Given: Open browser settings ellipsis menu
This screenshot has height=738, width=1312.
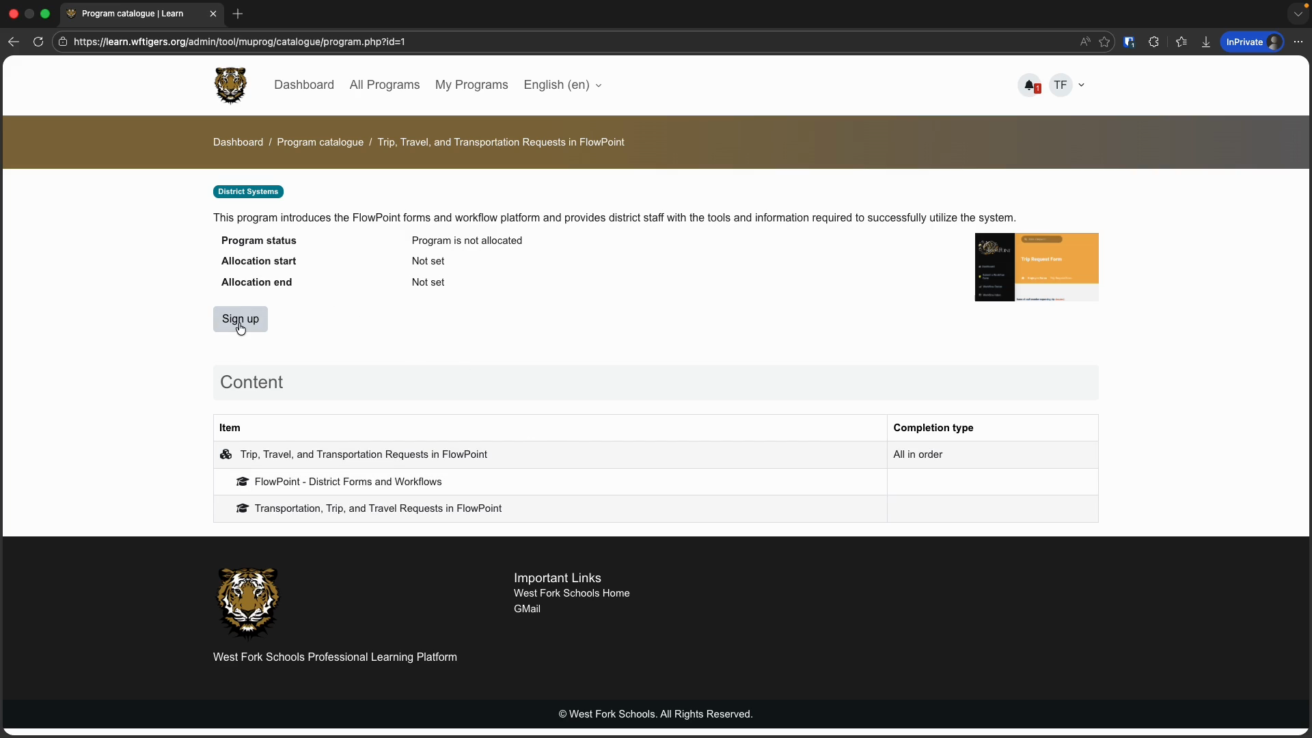Looking at the screenshot, I should 1298,42.
